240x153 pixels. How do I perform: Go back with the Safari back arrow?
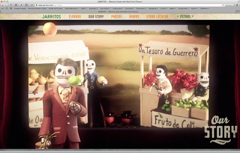(3, 5)
